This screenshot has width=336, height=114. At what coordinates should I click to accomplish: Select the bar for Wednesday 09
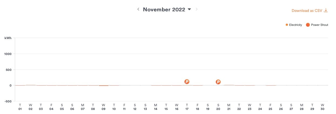103,85
